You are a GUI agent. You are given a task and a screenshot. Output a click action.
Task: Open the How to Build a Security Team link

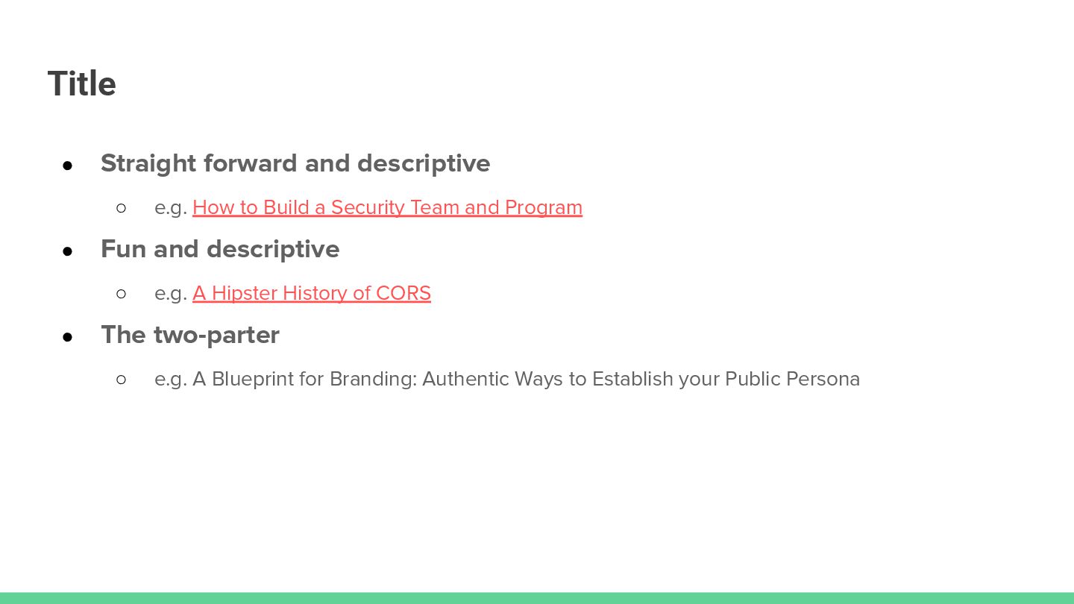click(x=387, y=207)
